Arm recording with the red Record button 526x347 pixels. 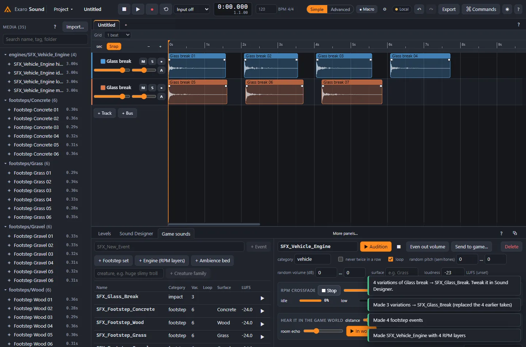(152, 9)
